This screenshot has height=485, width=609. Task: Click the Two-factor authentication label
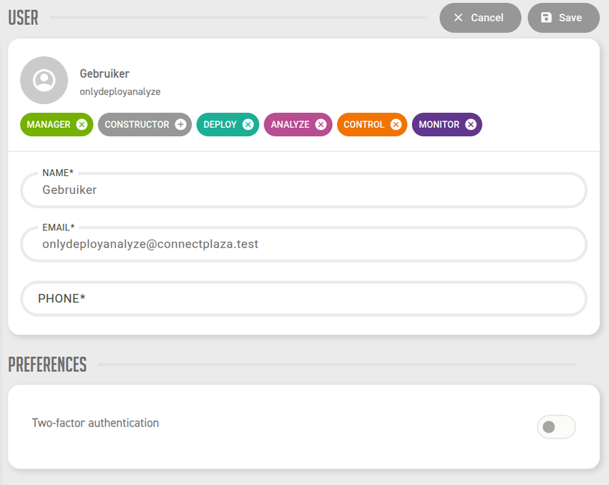[96, 423]
